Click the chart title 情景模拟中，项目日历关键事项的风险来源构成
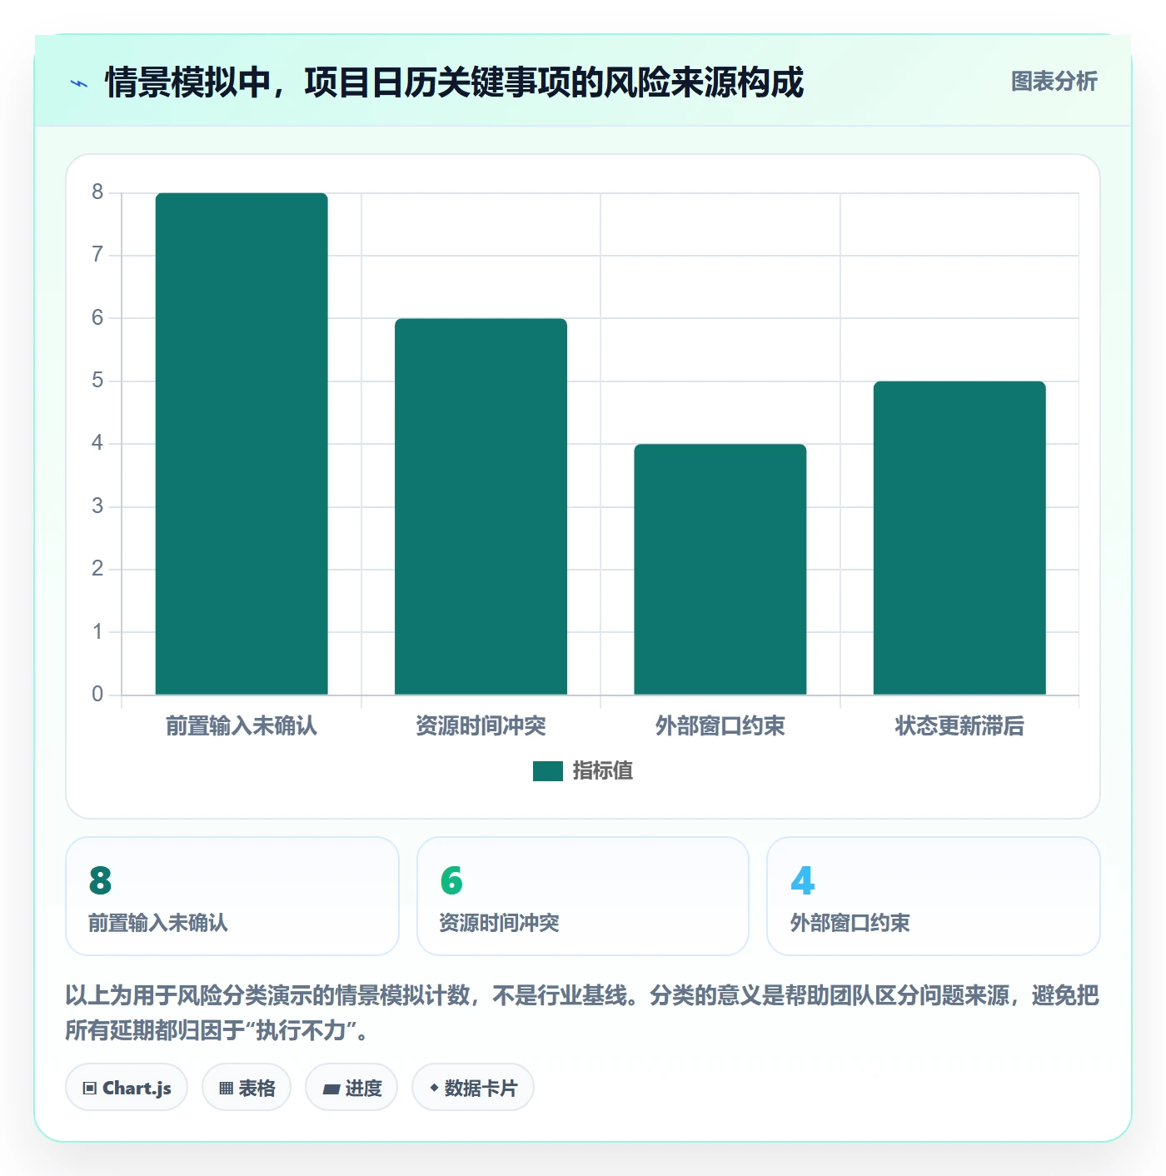1166x1176 pixels. click(455, 82)
